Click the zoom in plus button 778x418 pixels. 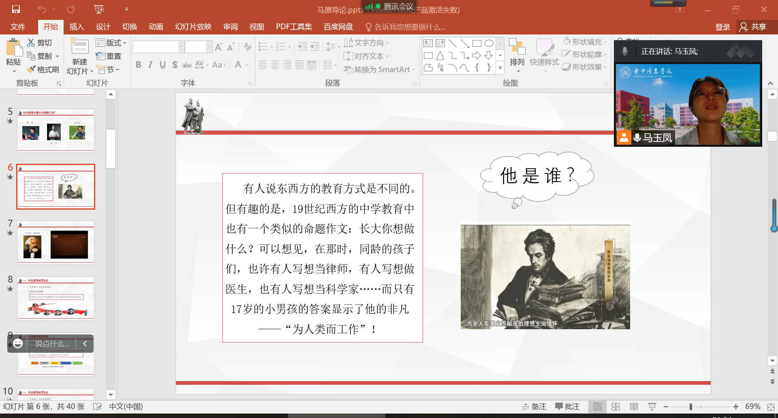click(736, 407)
